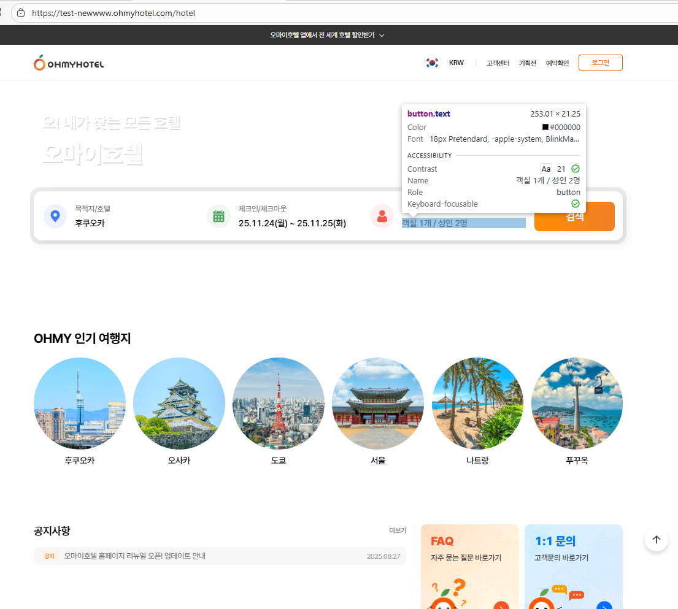The width and height of the screenshot is (678, 609).
Task: Select the 나트랑 beach thumbnail
Action: coord(477,404)
